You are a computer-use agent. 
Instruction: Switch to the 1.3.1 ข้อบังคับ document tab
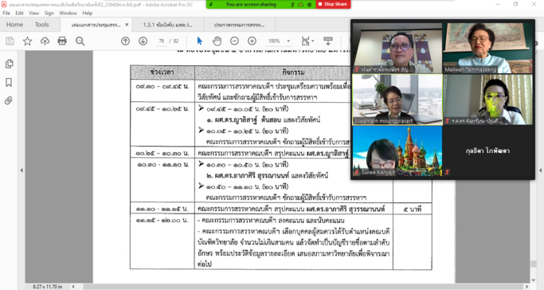pyautogui.click(x=167, y=25)
